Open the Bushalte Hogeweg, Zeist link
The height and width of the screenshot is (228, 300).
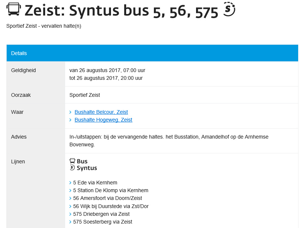pos(103,120)
